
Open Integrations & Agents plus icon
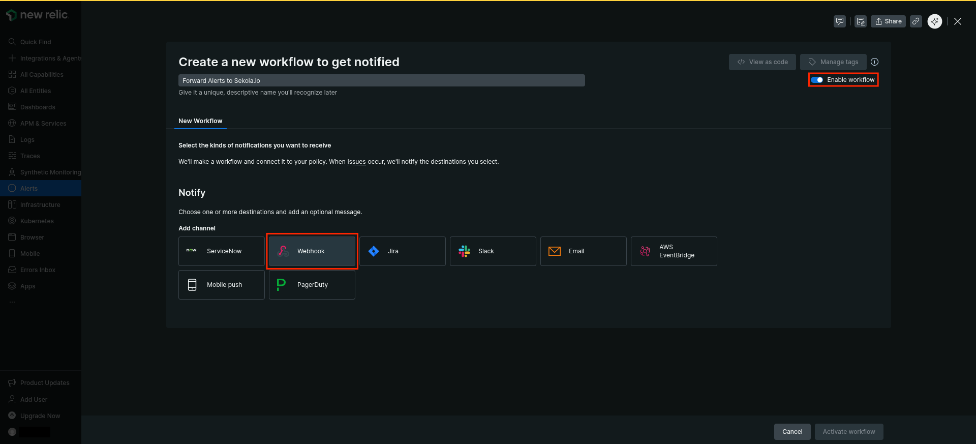point(12,58)
